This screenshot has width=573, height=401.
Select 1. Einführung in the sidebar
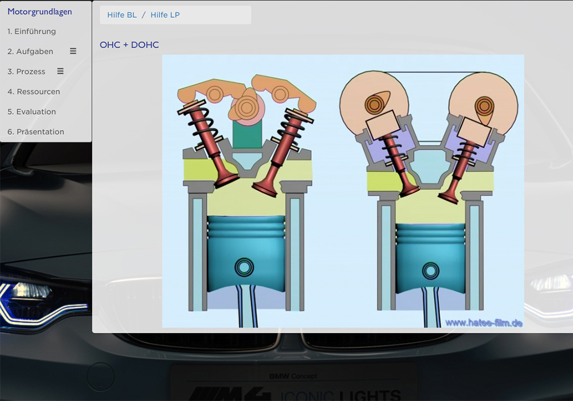coord(32,32)
